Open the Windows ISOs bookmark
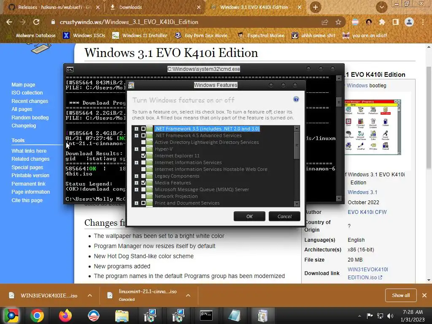 [x=84, y=35]
